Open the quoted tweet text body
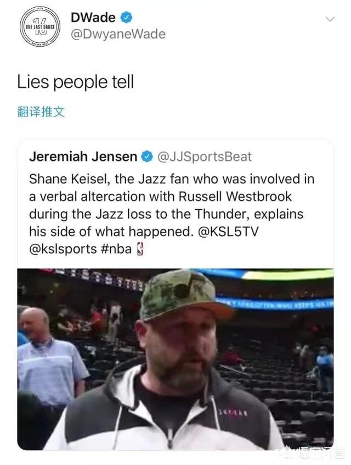Screen dimensions: 351x465 (x=172, y=214)
